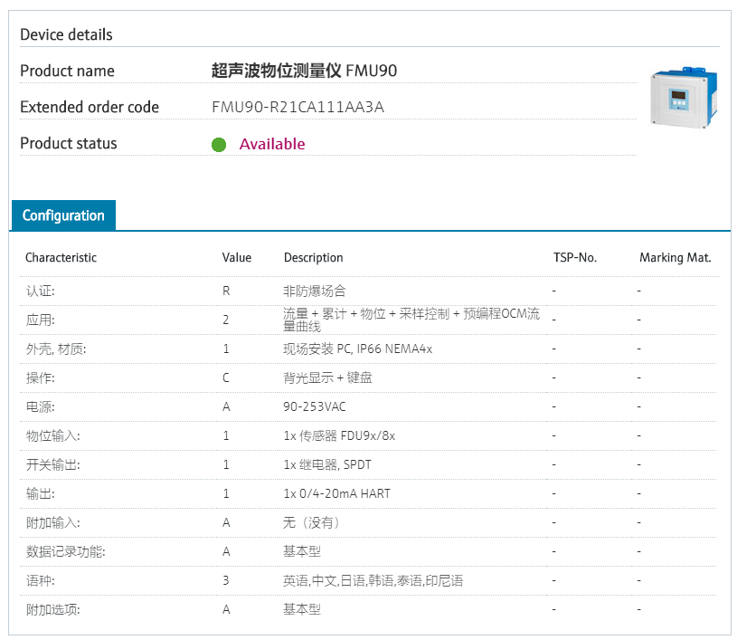Image resolution: width=737 pixels, height=640 pixels.
Task: Click the 附加输入: row label
Action: tap(53, 523)
